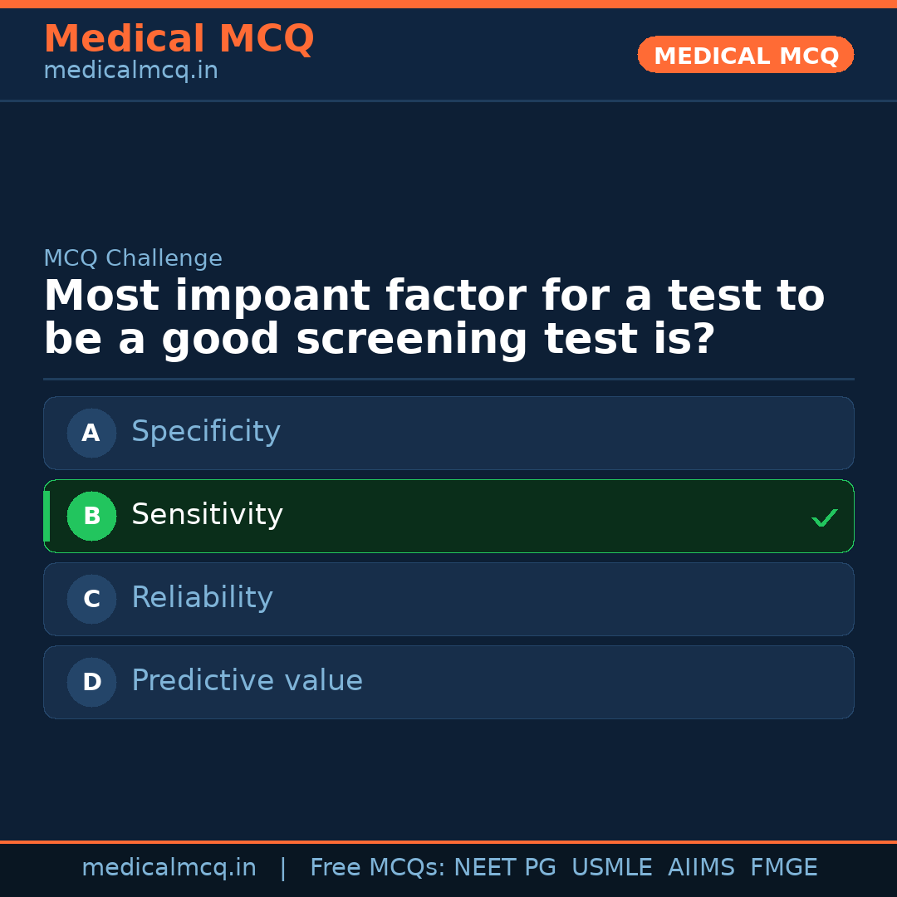Click the green letter B circle badge
The image size is (897, 897).
coord(91,516)
